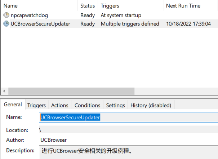218x159 pixels.
Task: Click the Description text box
Action: 129,152
